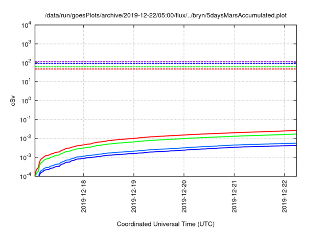Viewport: 327px width, 229px height.
Task: Click the plot title file path text
Action: pyautogui.click(x=166, y=15)
